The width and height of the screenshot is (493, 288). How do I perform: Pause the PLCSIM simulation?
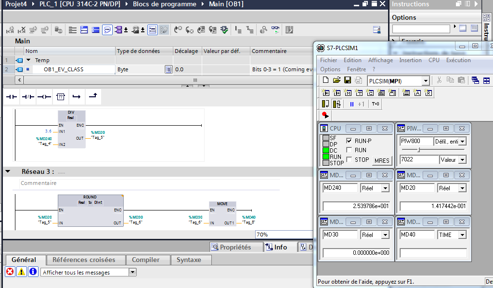click(x=352, y=104)
